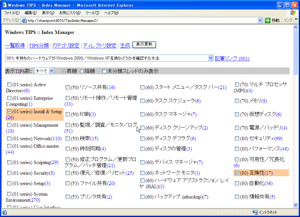
Task: Open the 編集(E) menu
Action: coord(30,13)
